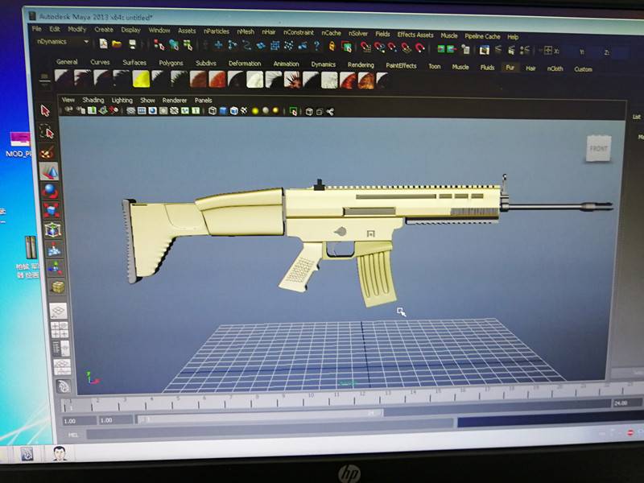Select the arrow Select tool in toolbox
This screenshot has height=483, width=644.
(x=46, y=110)
